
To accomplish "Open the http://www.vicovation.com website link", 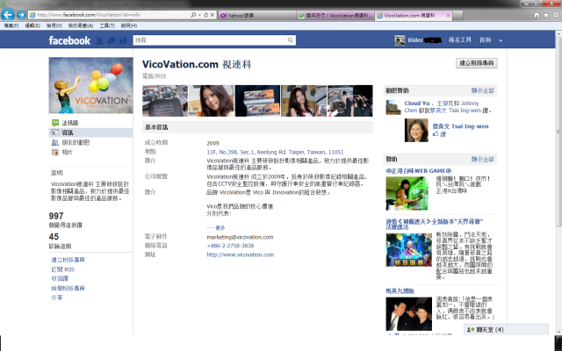I will (240, 254).
